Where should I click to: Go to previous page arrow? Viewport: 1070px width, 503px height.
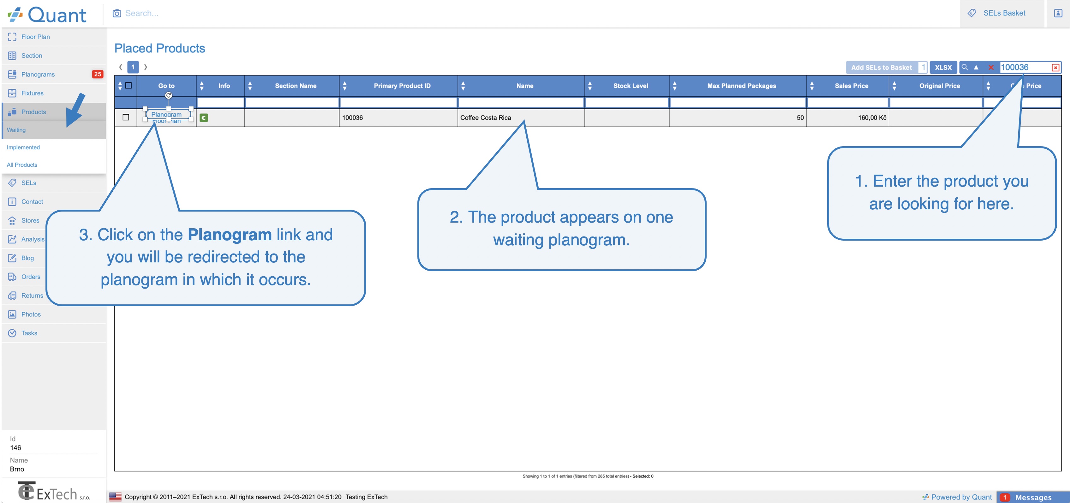(x=121, y=67)
